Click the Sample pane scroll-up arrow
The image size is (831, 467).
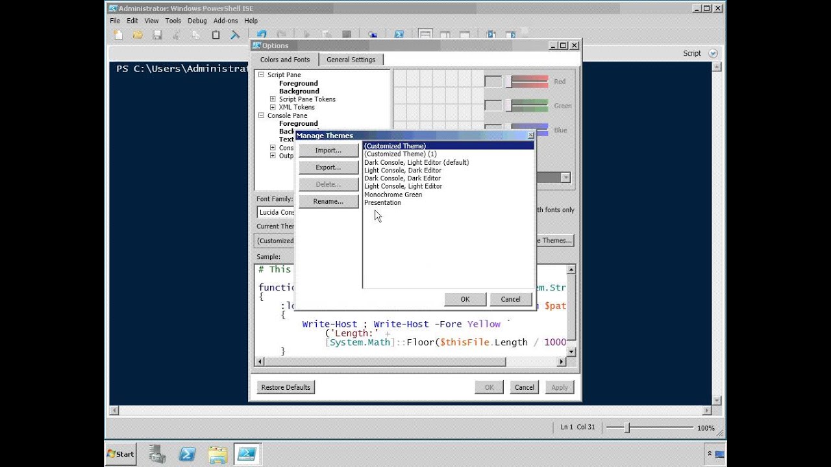click(571, 269)
